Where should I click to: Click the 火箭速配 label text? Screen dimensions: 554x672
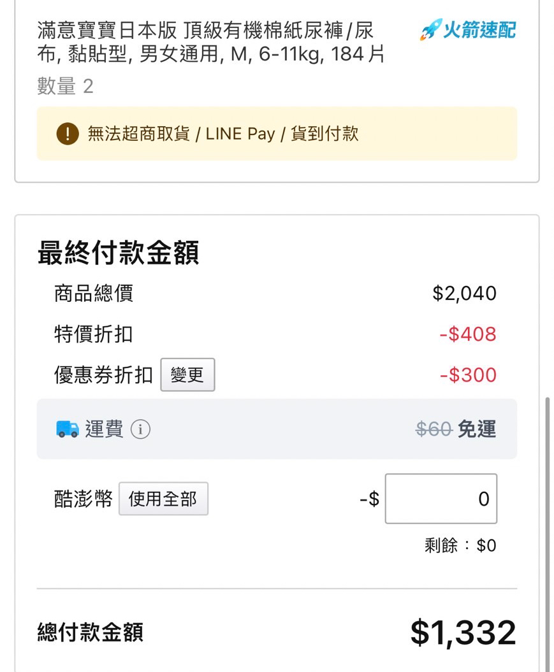(479, 30)
